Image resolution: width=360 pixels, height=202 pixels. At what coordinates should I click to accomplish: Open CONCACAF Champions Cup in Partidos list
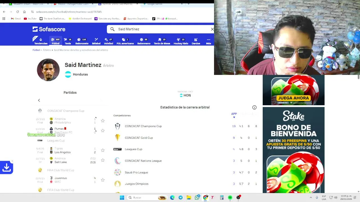66,111
